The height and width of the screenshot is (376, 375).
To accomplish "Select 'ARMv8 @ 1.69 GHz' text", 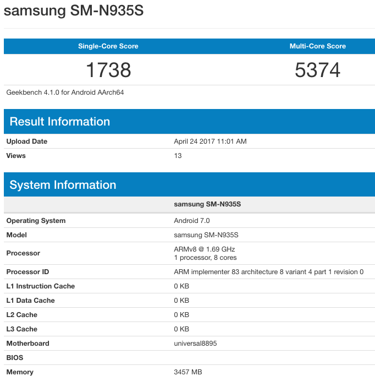I will coord(205,249).
